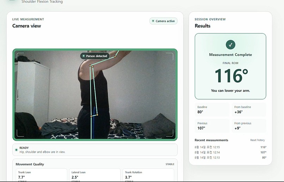Click the Person detected badge
Viewport: 284px width, 182px height.
[x=95, y=56]
